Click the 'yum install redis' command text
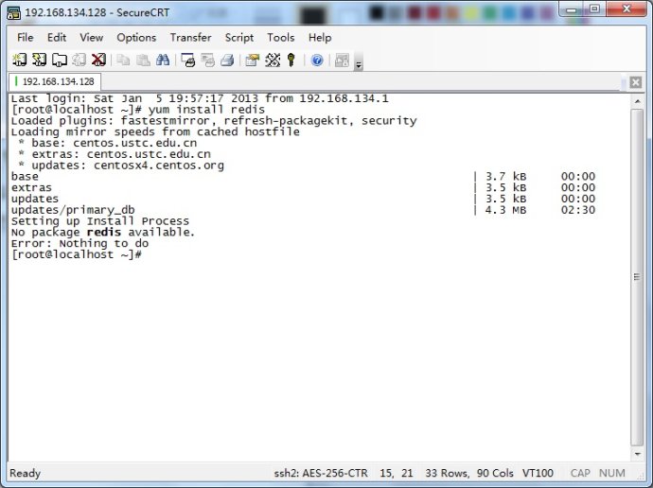 [x=206, y=110]
